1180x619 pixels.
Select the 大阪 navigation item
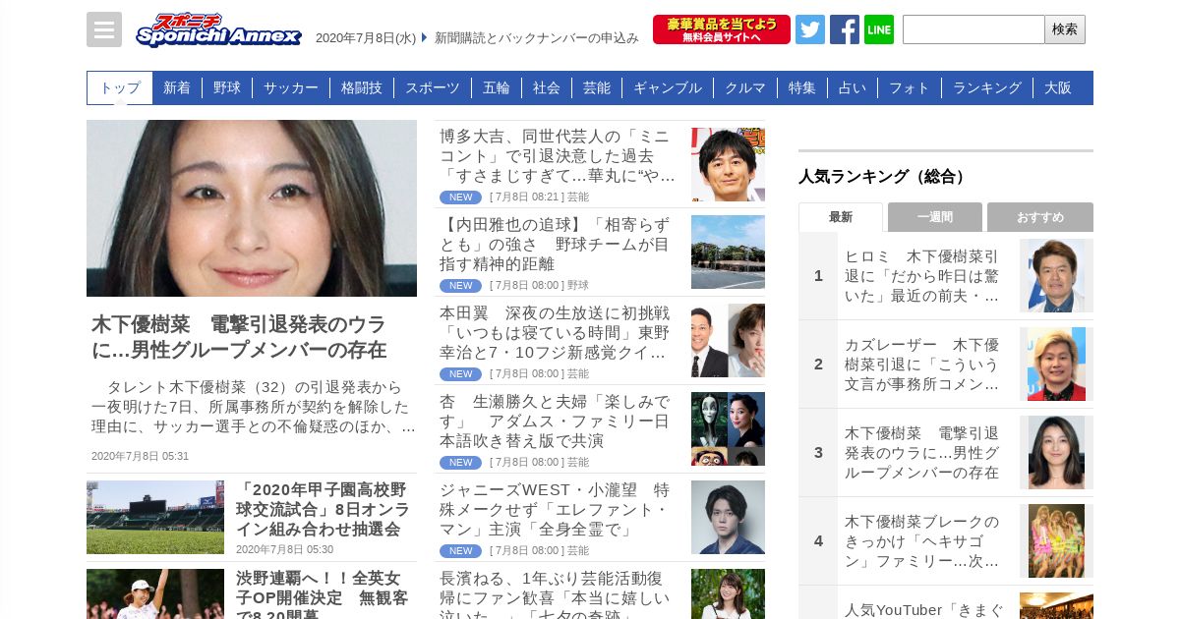1058,87
